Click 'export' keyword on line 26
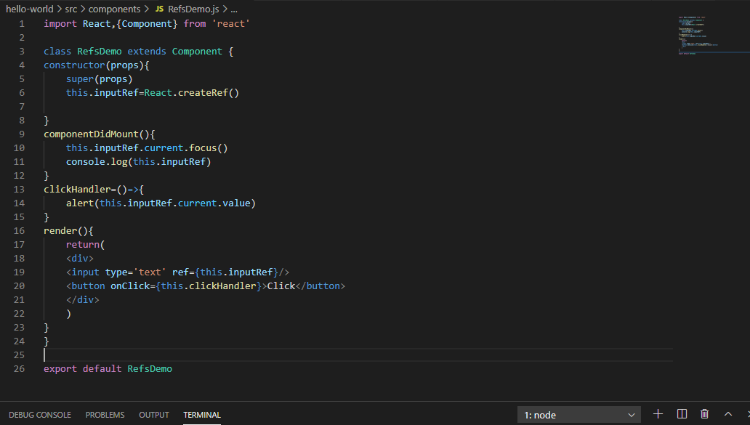 tap(60, 369)
